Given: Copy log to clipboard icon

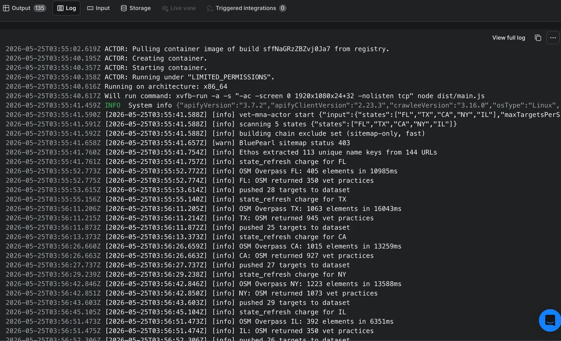Looking at the screenshot, I should pyautogui.click(x=538, y=38).
